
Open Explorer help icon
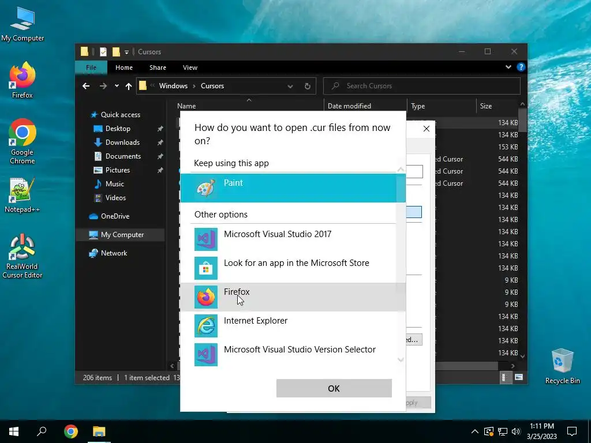[x=521, y=67]
